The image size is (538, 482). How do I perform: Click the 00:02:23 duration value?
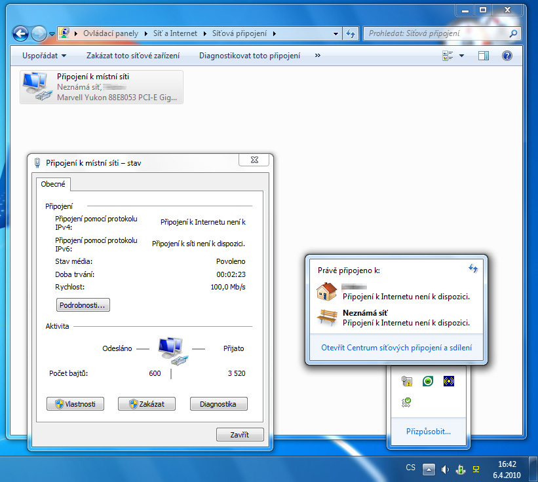231,274
